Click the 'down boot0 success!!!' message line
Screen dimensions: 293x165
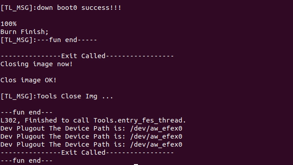coord(61,8)
